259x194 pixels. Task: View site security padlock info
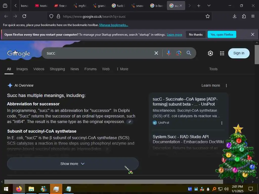coord(58,16)
